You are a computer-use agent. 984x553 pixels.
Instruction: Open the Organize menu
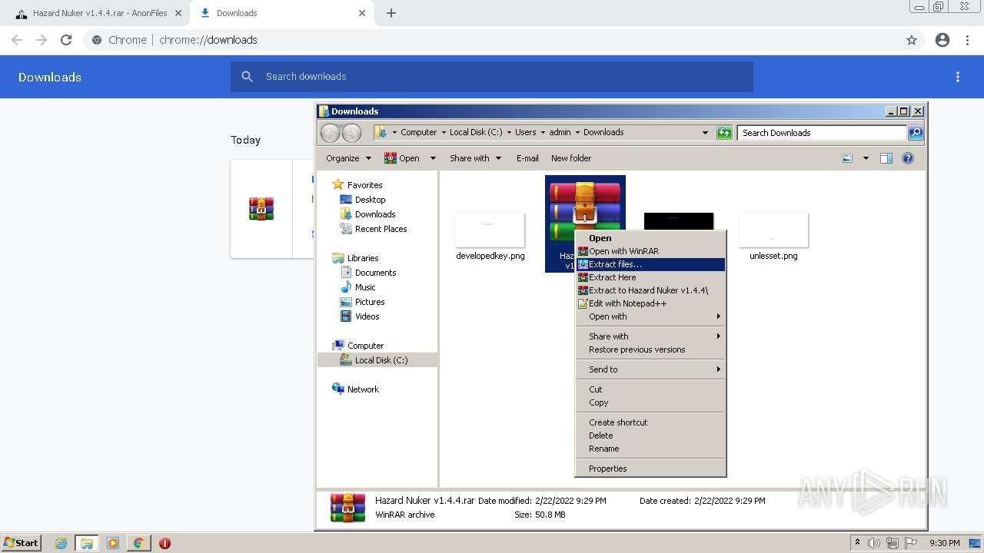click(x=348, y=158)
